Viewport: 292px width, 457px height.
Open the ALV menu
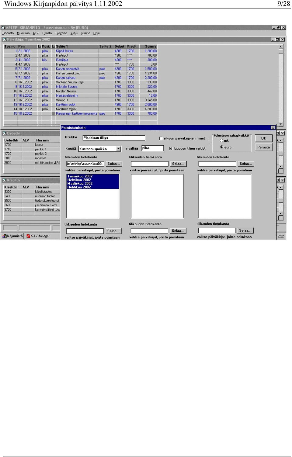[x=36, y=33]
